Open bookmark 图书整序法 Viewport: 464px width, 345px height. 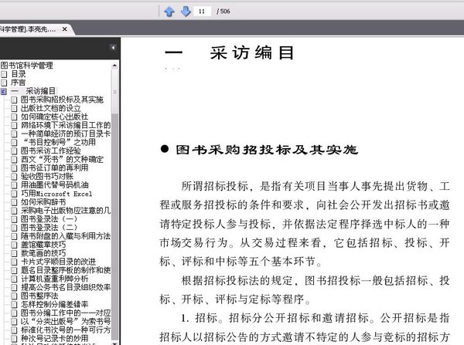point(39,296)
